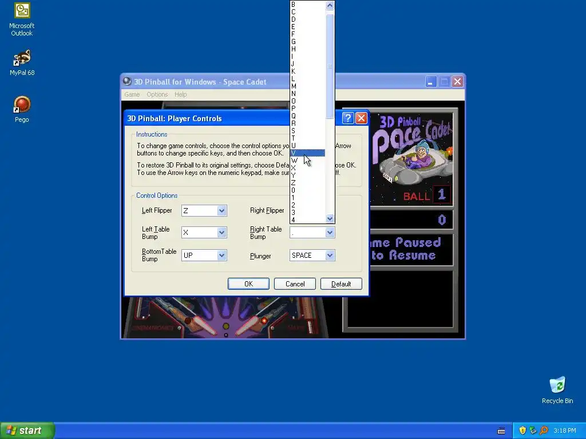The image size is (586, 439).
Task: Open the Start menu
Action: pyautogui.click(x=27, y=430)
